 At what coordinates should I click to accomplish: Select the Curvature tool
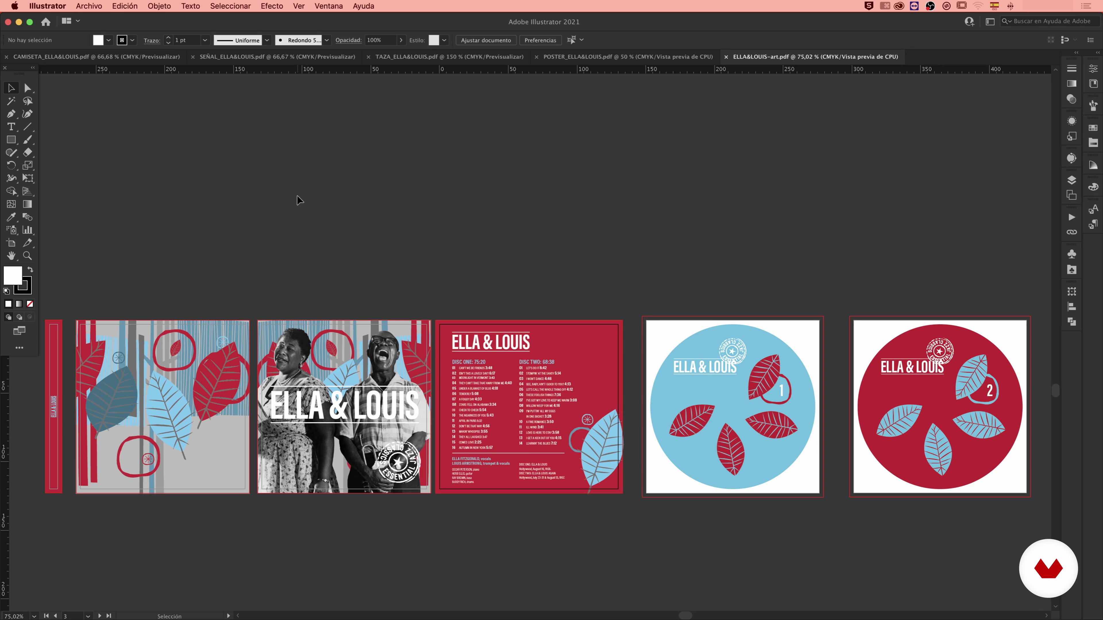[x=27, y=114]
